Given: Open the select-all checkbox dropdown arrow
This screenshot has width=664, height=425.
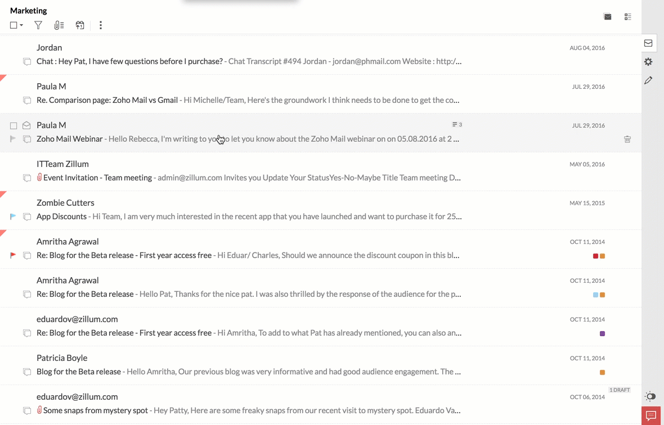Looking at the screenshot, I should tap(21, 25).
